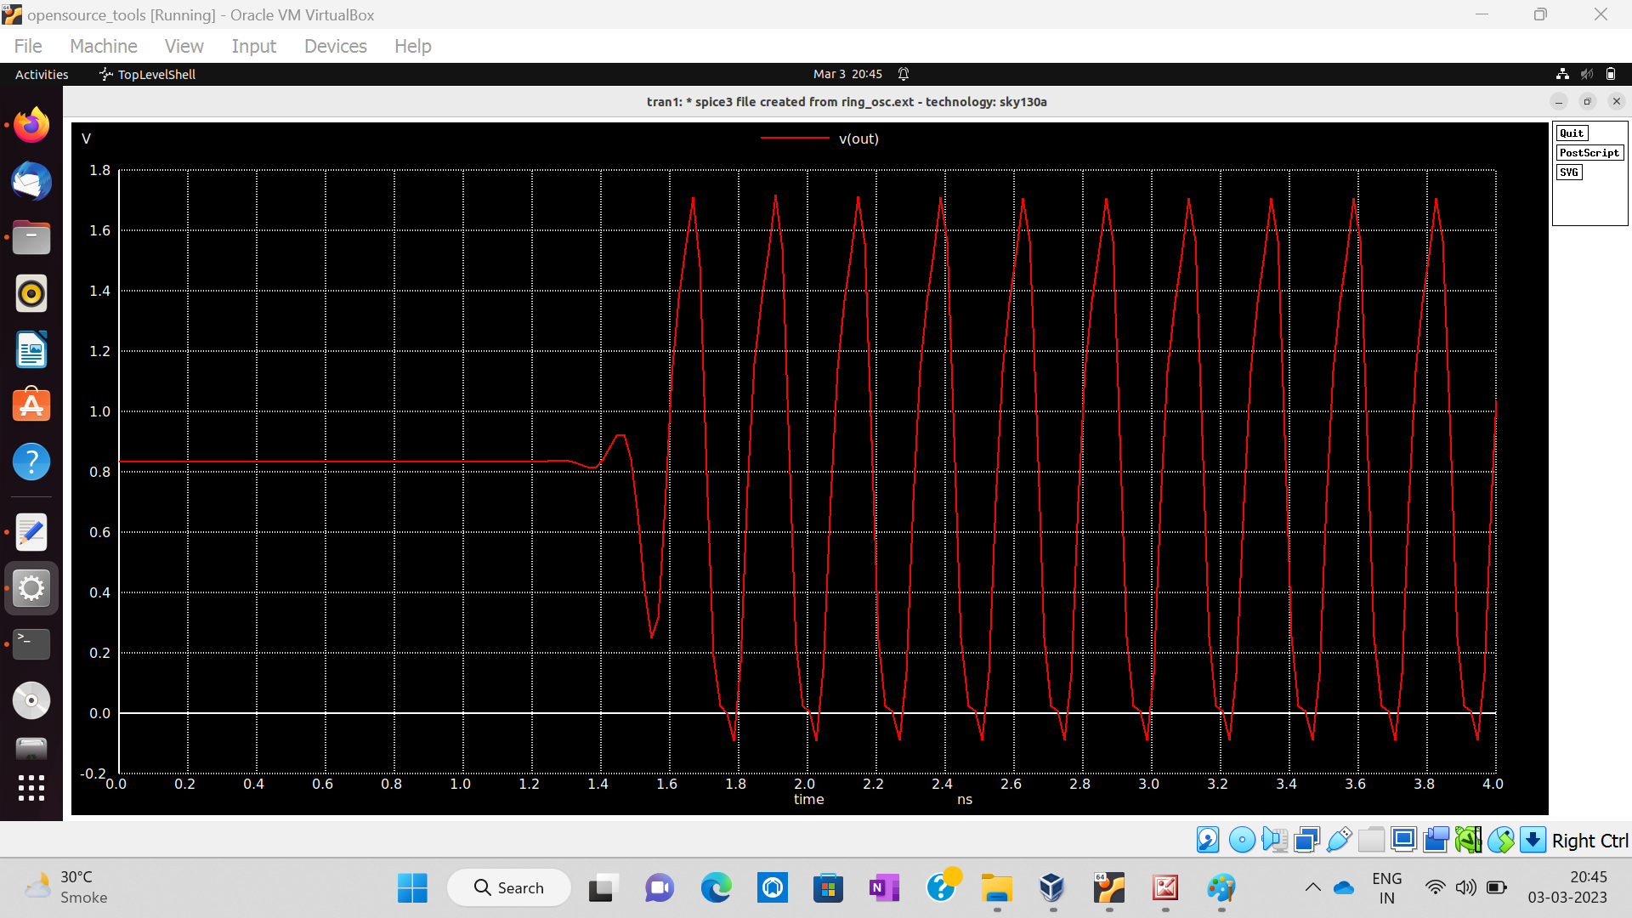Export the plot using the PostScript button
1632x918 pixels.
(1589, 153)
